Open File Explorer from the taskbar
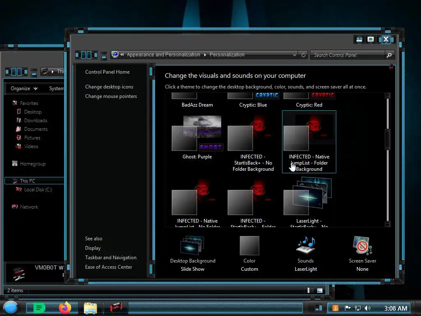The width and height of the screenshot is (421, 316). (x=90, y=308)
